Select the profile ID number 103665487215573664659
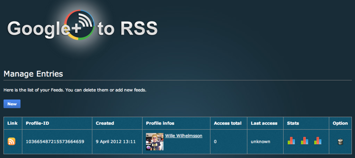Screen dimensions: 355x158 point(55,142)
